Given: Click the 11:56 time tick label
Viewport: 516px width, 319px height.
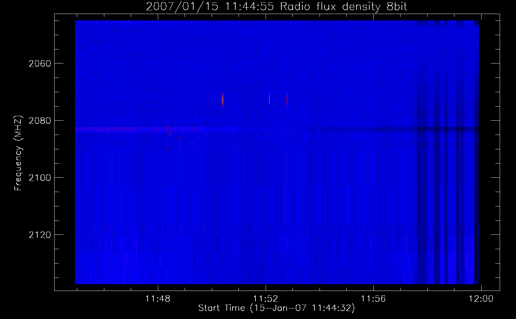Looking at the screenshot, I should 373,299.
